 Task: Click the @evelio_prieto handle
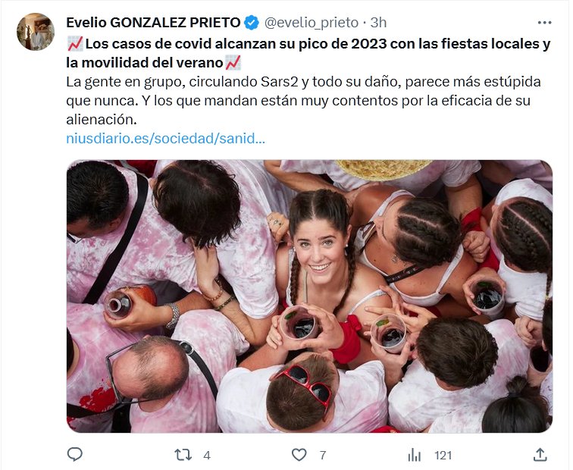(x=312, y=23)
